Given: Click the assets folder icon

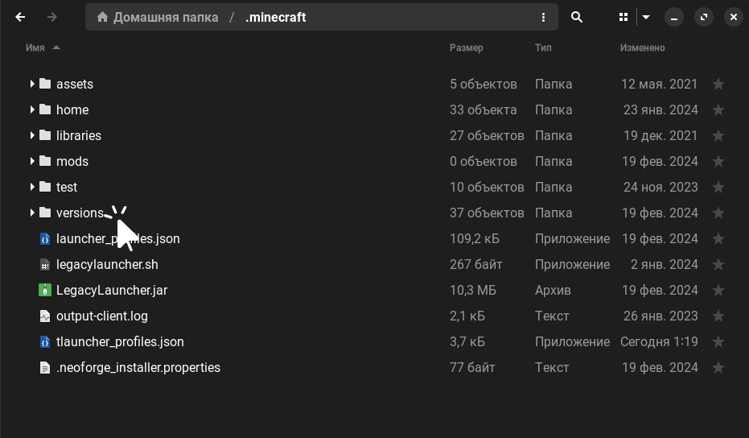Looking at the screenshot, I should (45, 84).
